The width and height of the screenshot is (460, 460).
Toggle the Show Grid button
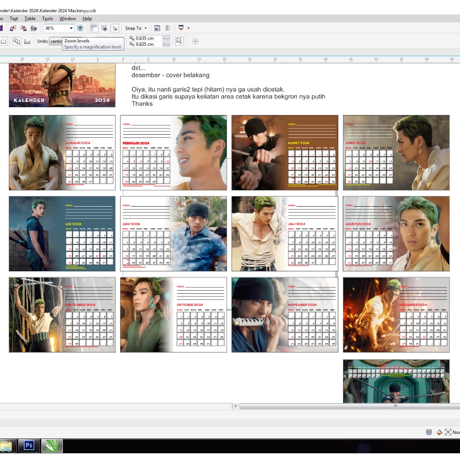pos(104,28)
